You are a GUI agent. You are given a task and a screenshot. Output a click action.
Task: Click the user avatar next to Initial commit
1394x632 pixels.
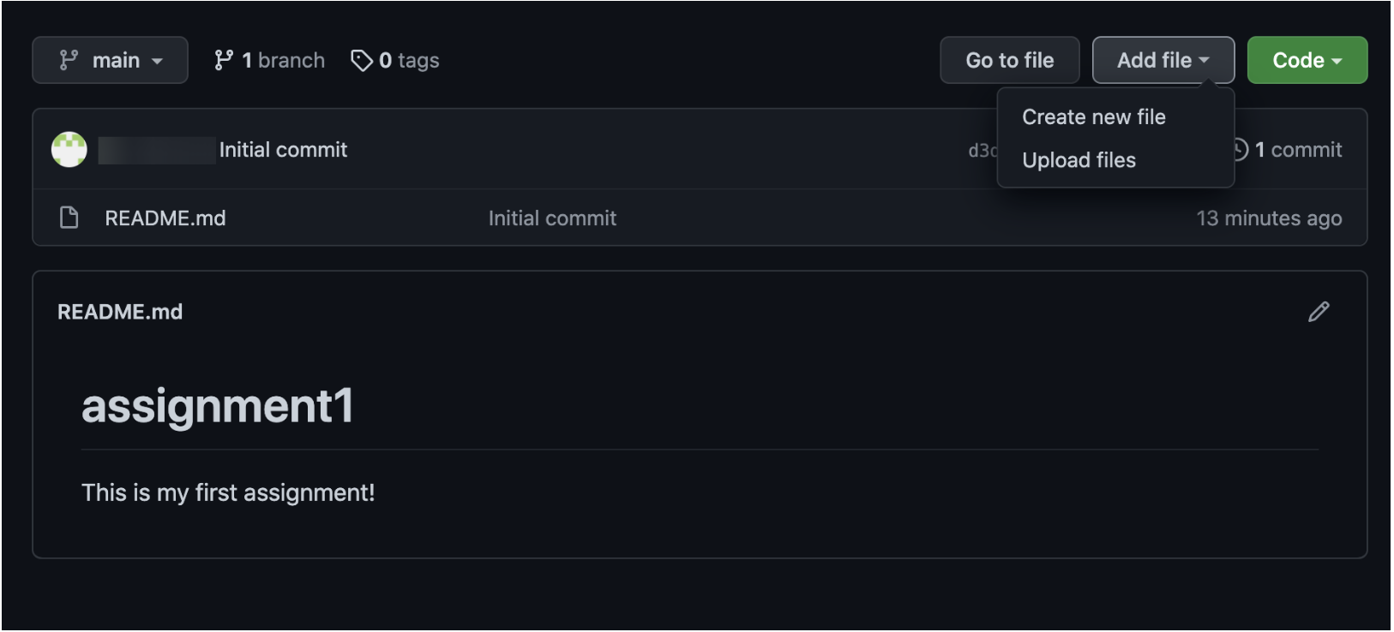[x=69, y=150]
